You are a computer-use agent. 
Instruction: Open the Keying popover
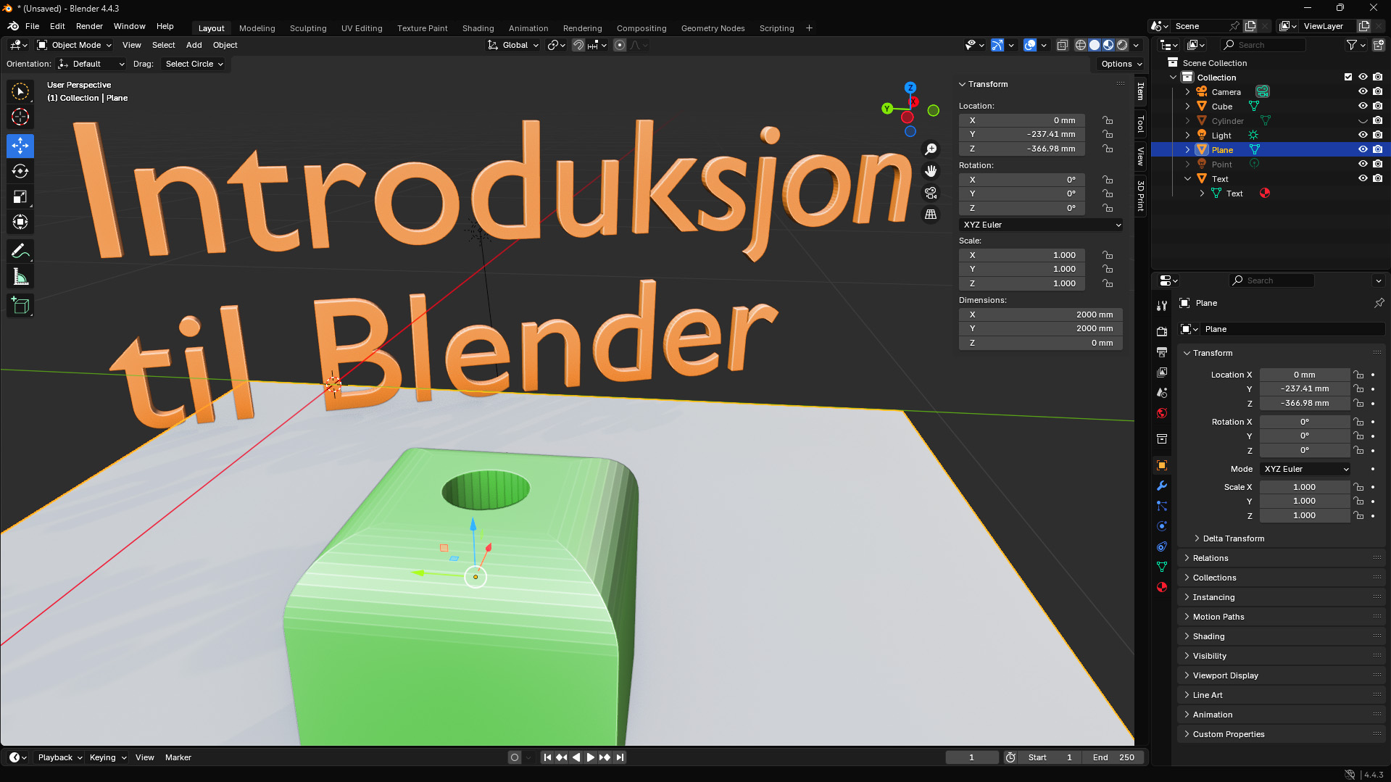point(107,757)
